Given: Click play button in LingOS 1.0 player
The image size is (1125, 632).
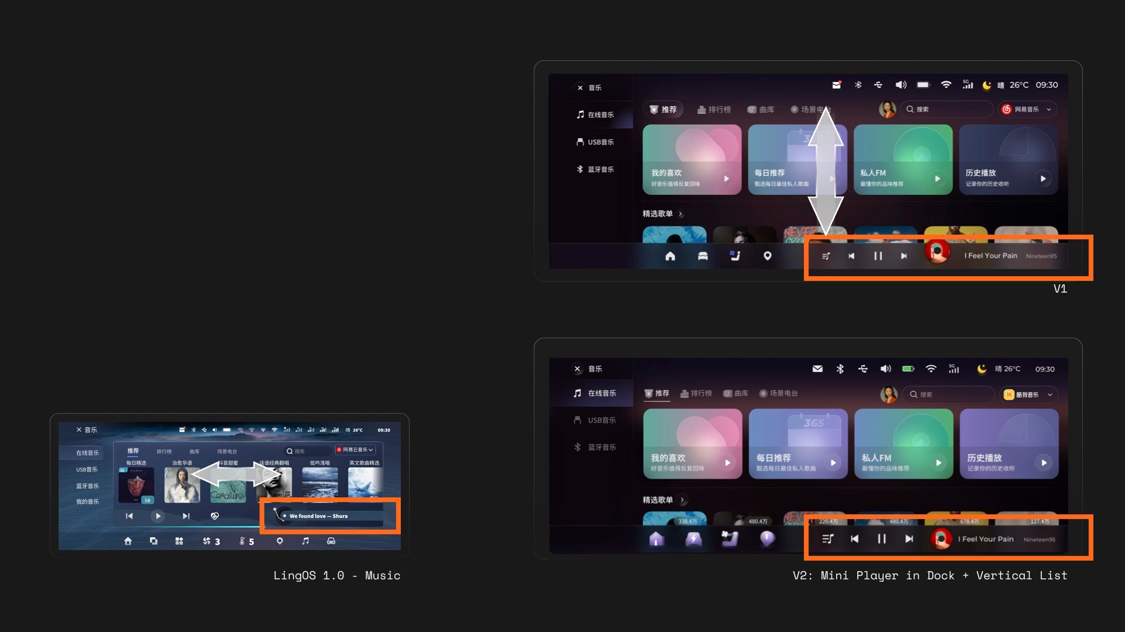Looking at the screenshot, I should coord(158,516).
